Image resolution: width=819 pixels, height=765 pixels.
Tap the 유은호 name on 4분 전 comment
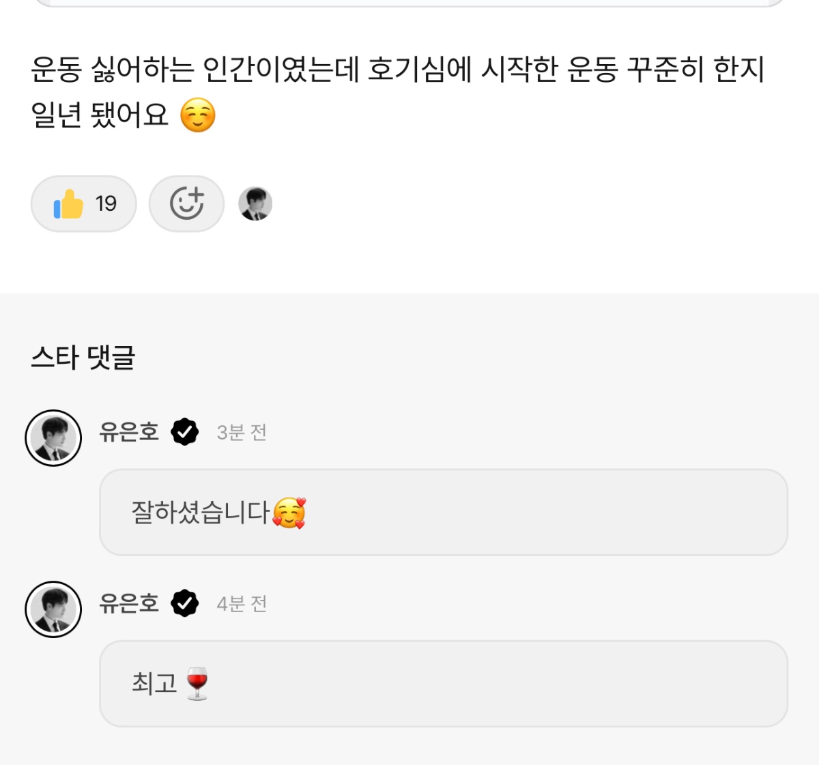[x=129, y=603]
